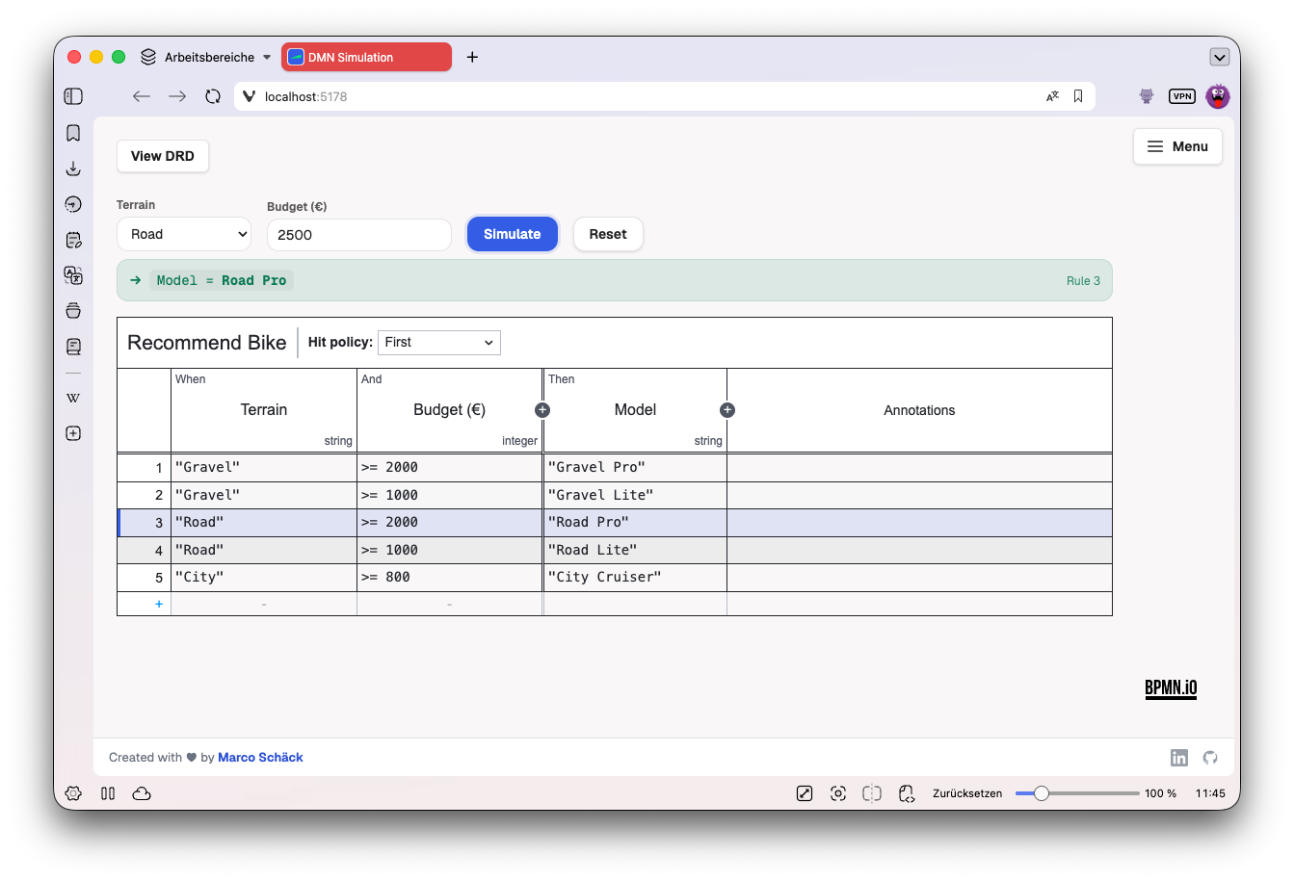Open the Marco Schäck link
The image size is (1294, 881).
[260, 758]
